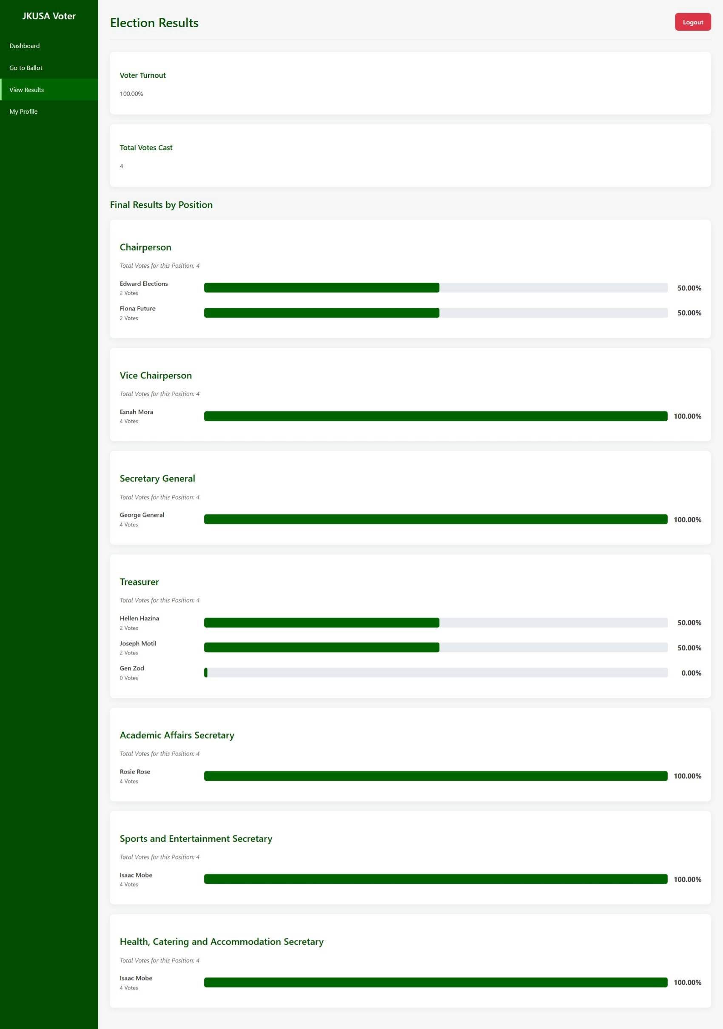Click the Final Results by Position heading
The image size is (723, 1029).
click(161, 205)
